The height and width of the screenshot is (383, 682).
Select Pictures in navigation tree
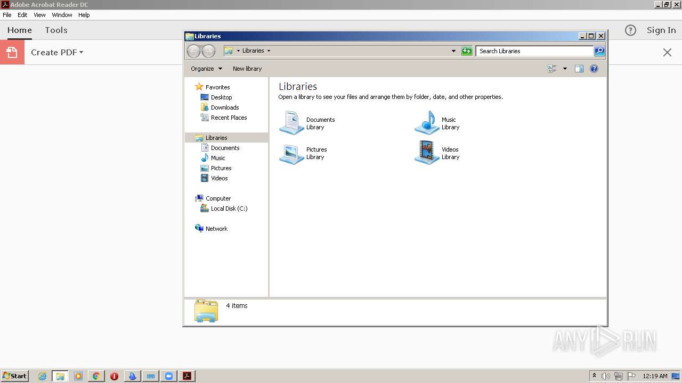221,168
